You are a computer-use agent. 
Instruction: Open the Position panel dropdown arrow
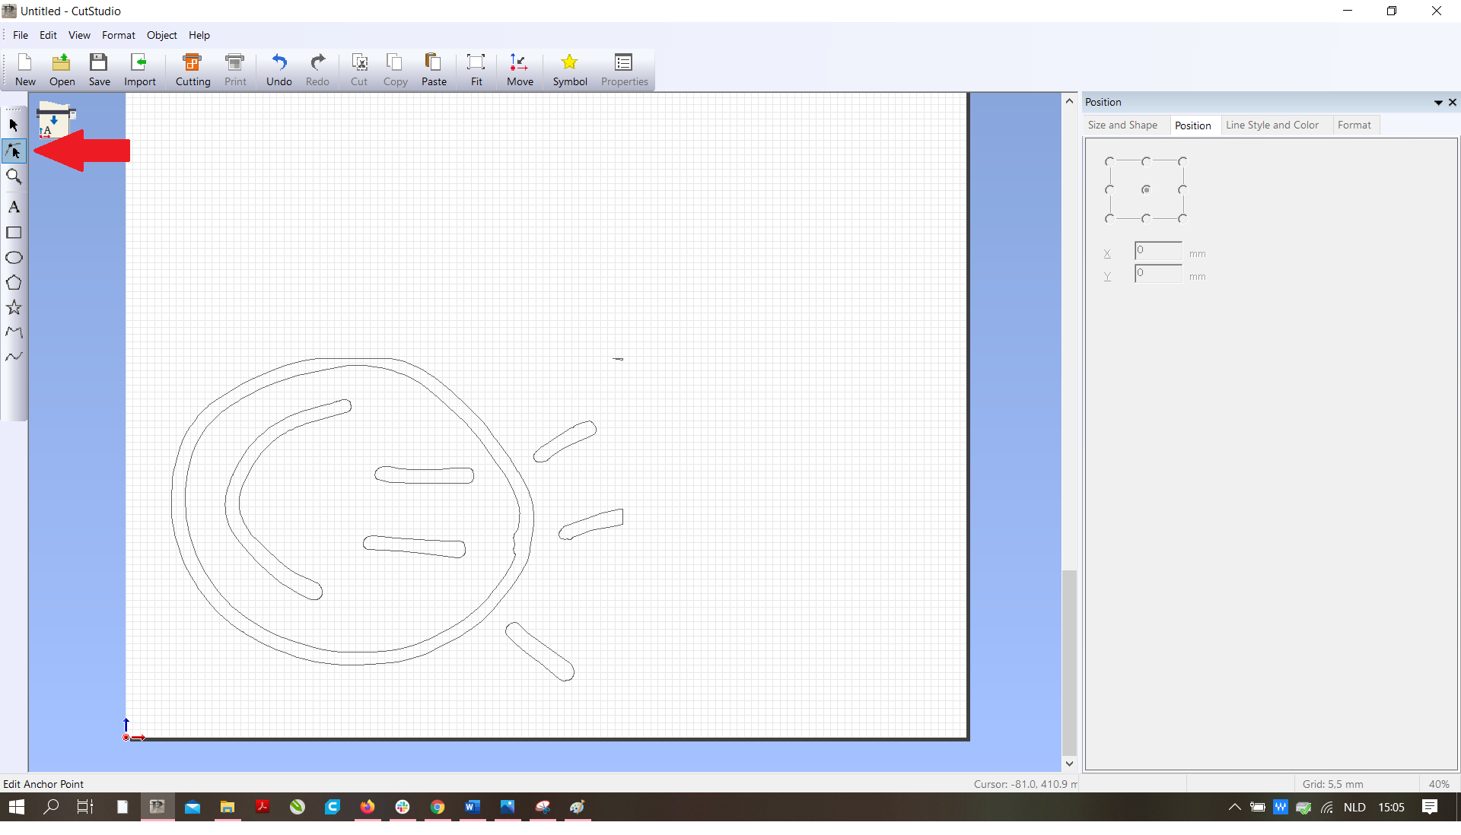1438,103
